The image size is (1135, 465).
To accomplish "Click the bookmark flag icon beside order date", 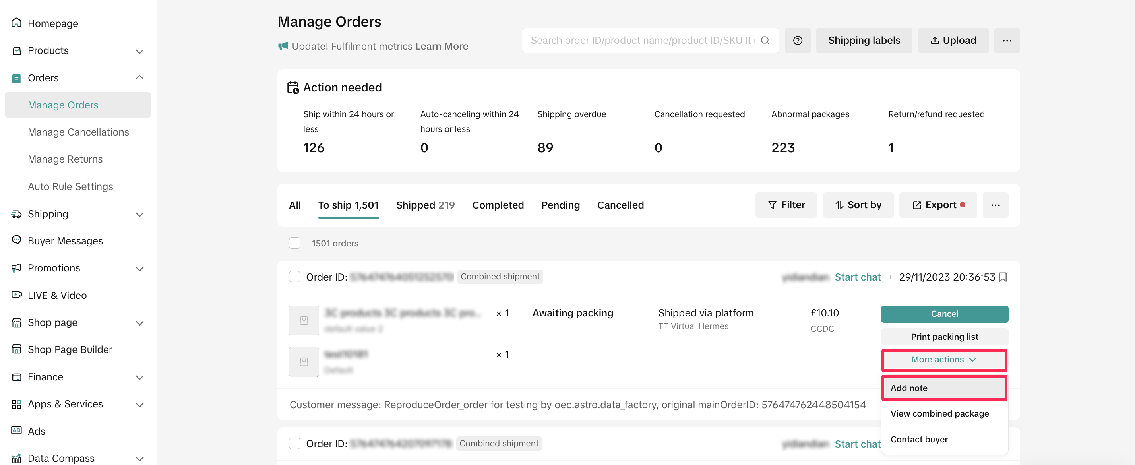I will click(x=1003, y=277).
